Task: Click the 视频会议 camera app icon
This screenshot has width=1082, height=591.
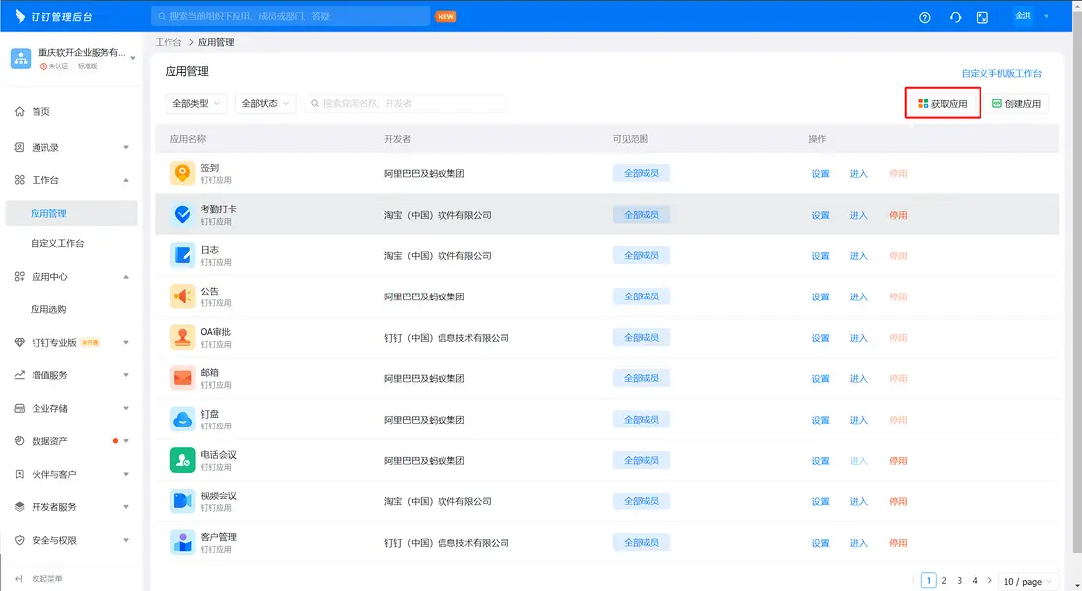Action: pyautogui.click(x=183, y=500)
